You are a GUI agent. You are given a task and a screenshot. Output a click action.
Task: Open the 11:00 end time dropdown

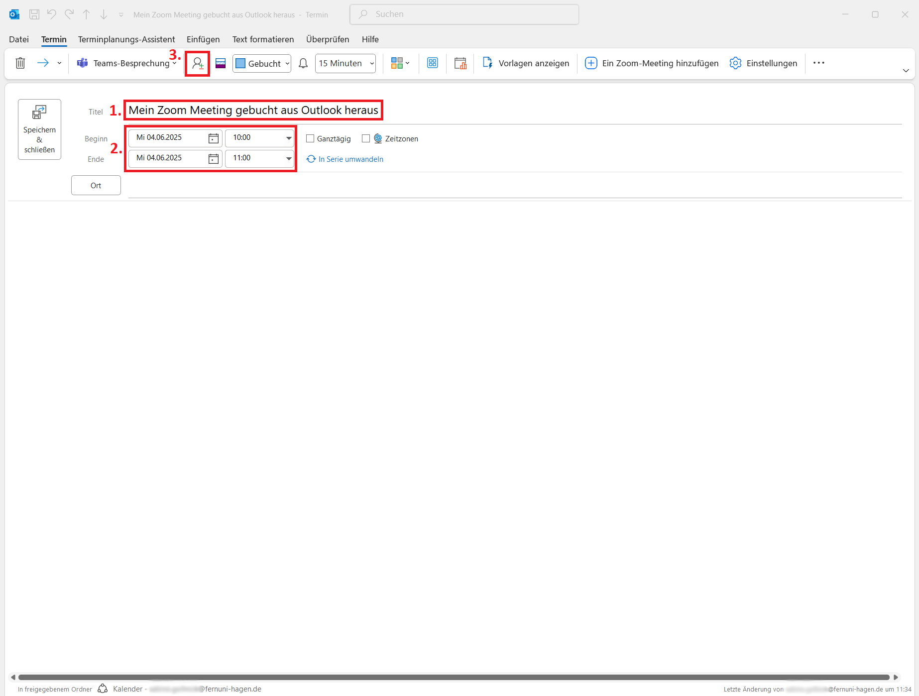tap(289, 158)
